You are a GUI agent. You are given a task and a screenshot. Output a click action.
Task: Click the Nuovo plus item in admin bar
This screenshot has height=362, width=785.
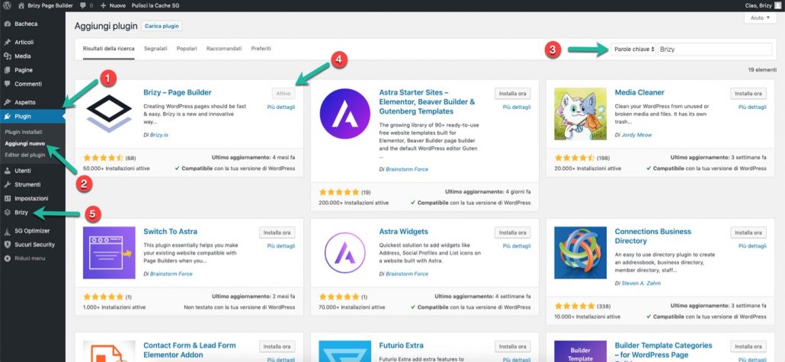[114, 5]
